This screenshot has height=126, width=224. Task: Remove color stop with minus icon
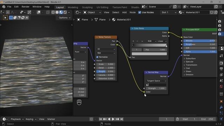tap(138, 41)
